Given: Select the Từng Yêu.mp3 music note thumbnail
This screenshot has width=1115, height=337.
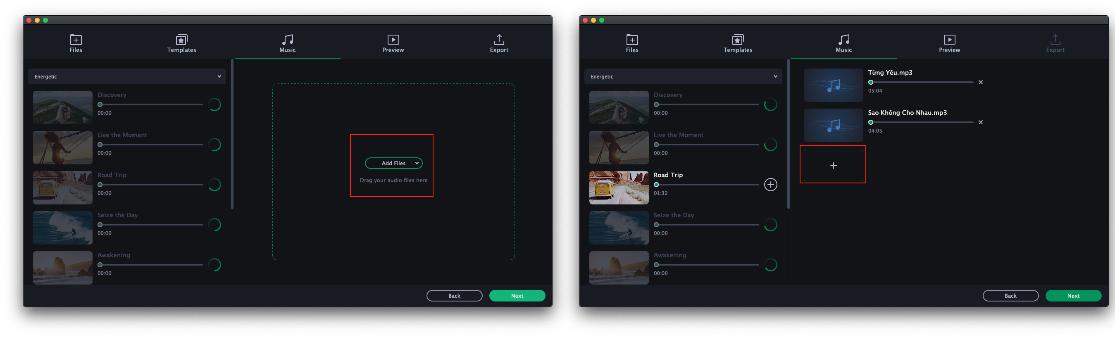Looking at the screenshot, I should (x=833, y=85).
